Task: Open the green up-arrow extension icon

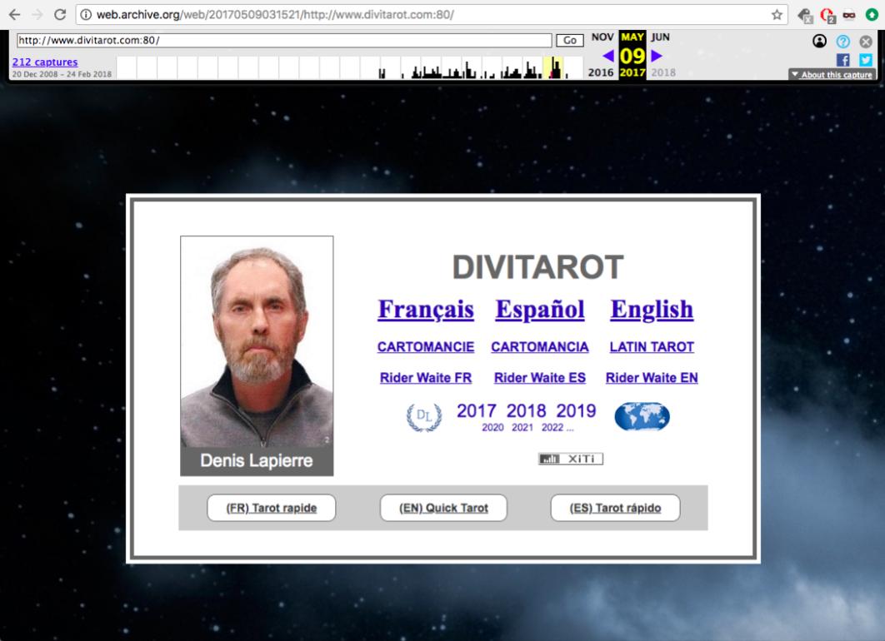Action: (872, 15)
